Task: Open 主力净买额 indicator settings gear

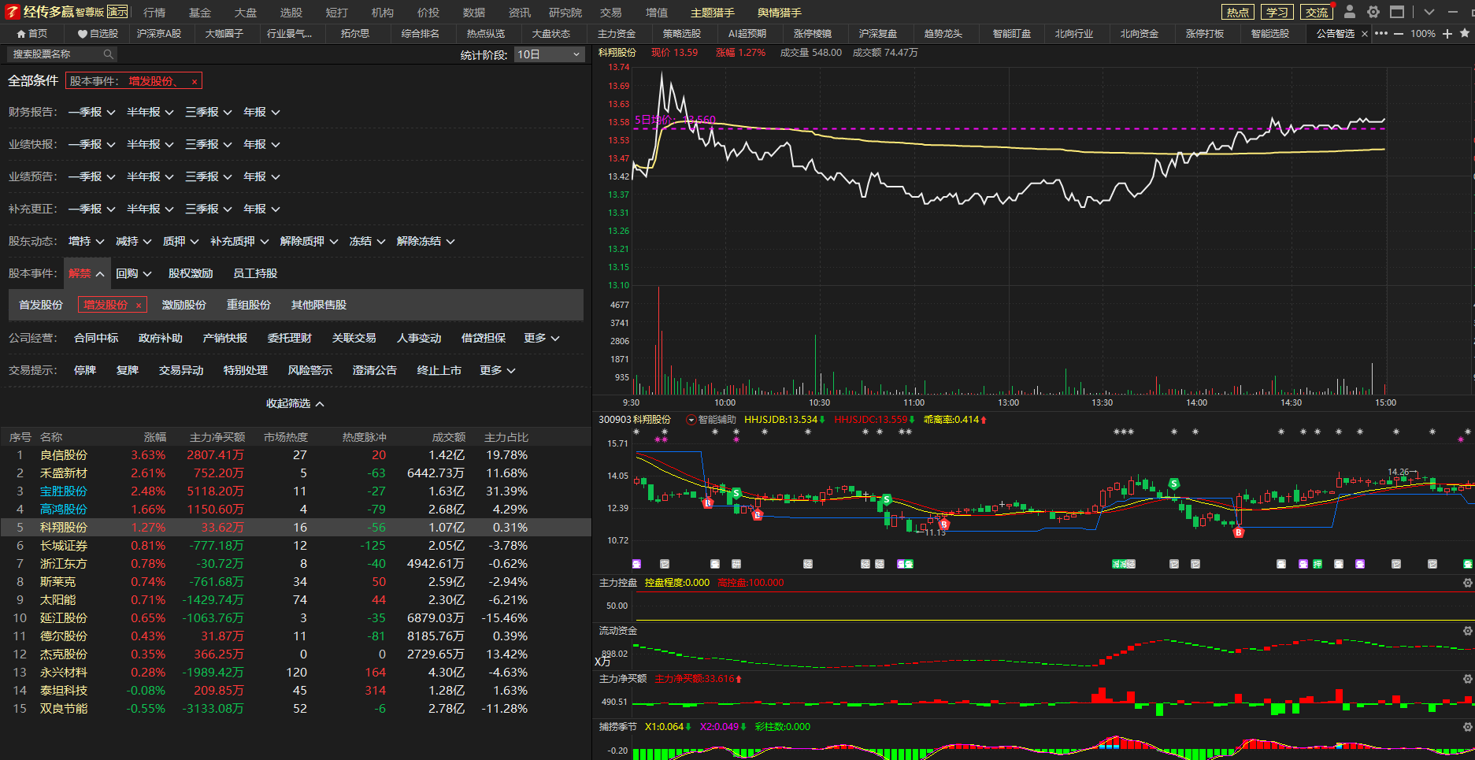Action: (x=1467, y=679)
